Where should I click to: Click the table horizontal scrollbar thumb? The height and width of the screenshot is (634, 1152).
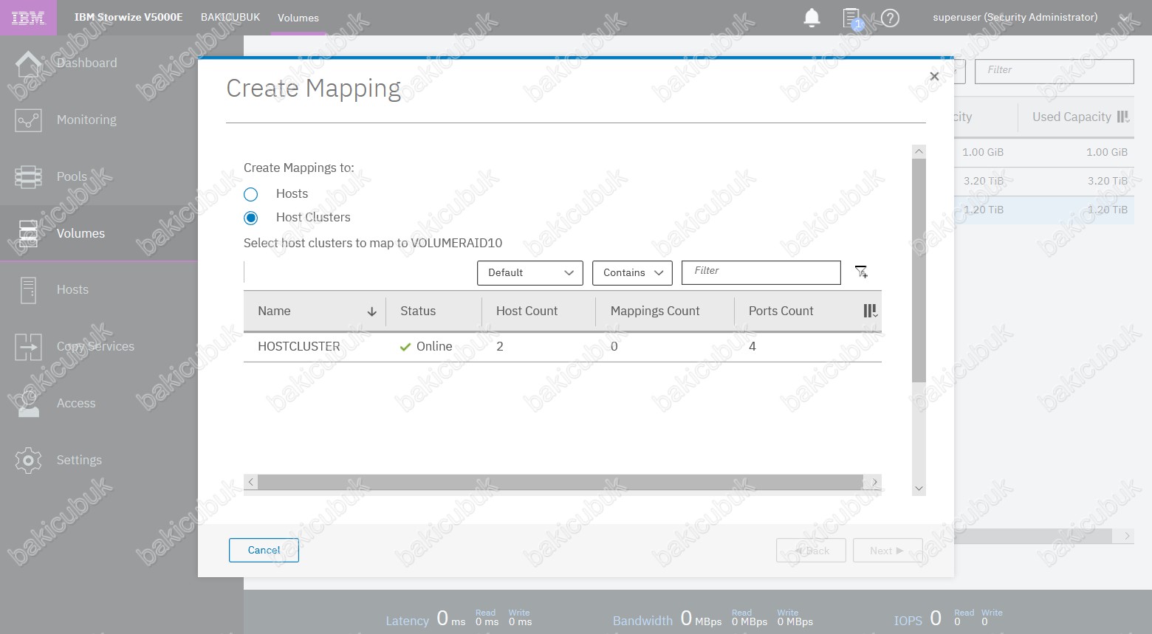click(560, 482)
